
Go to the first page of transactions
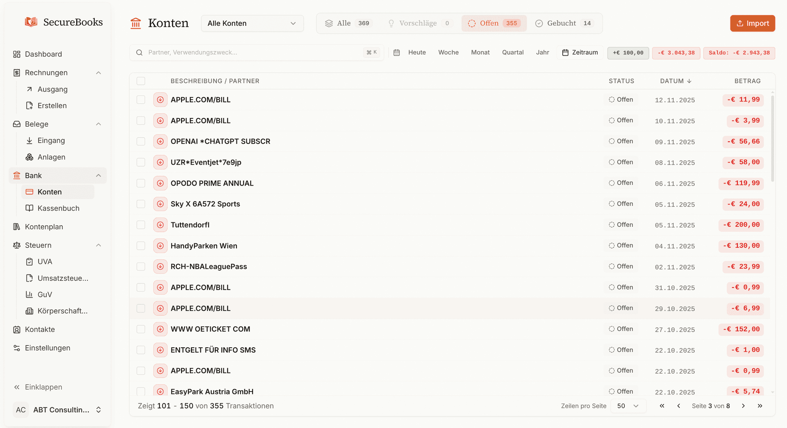coord(662,406)
